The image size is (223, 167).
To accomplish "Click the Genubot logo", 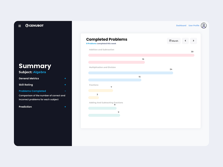I will (34, 26).
